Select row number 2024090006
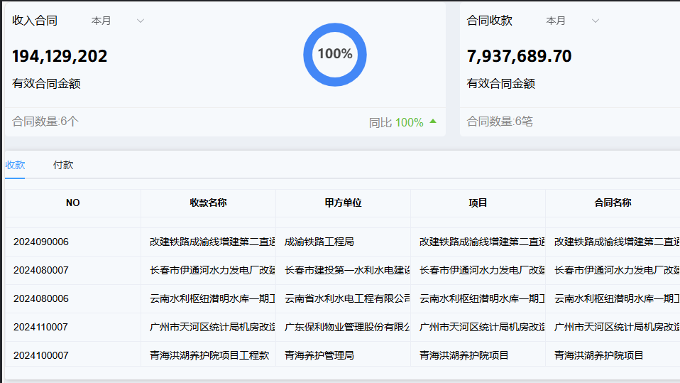This screenshot has width=680, height=383. [41, 242]
